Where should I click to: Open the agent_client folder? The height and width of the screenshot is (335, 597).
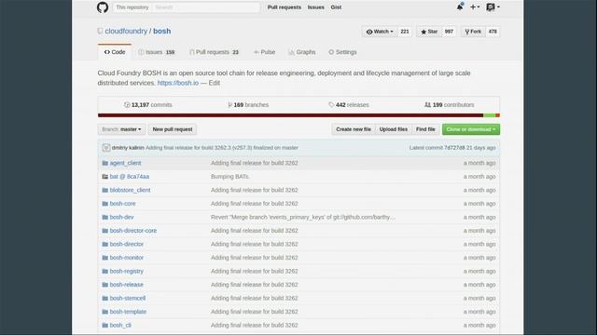point(125,163)
